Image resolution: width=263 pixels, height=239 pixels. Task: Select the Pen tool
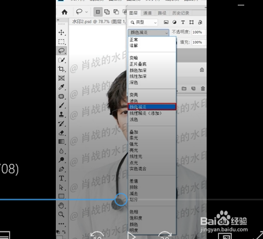coord(61,169)
